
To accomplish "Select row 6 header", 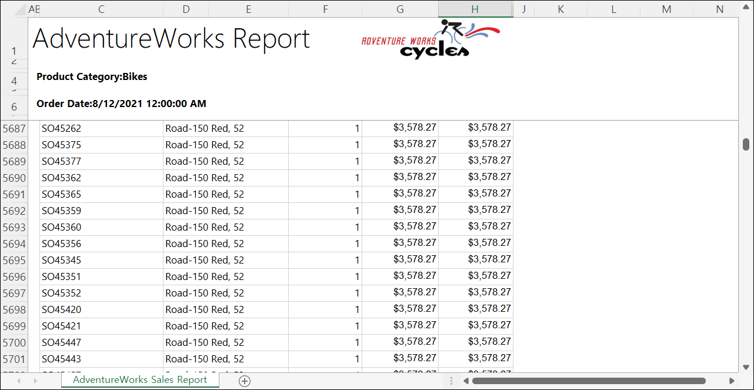I will 14,107.
